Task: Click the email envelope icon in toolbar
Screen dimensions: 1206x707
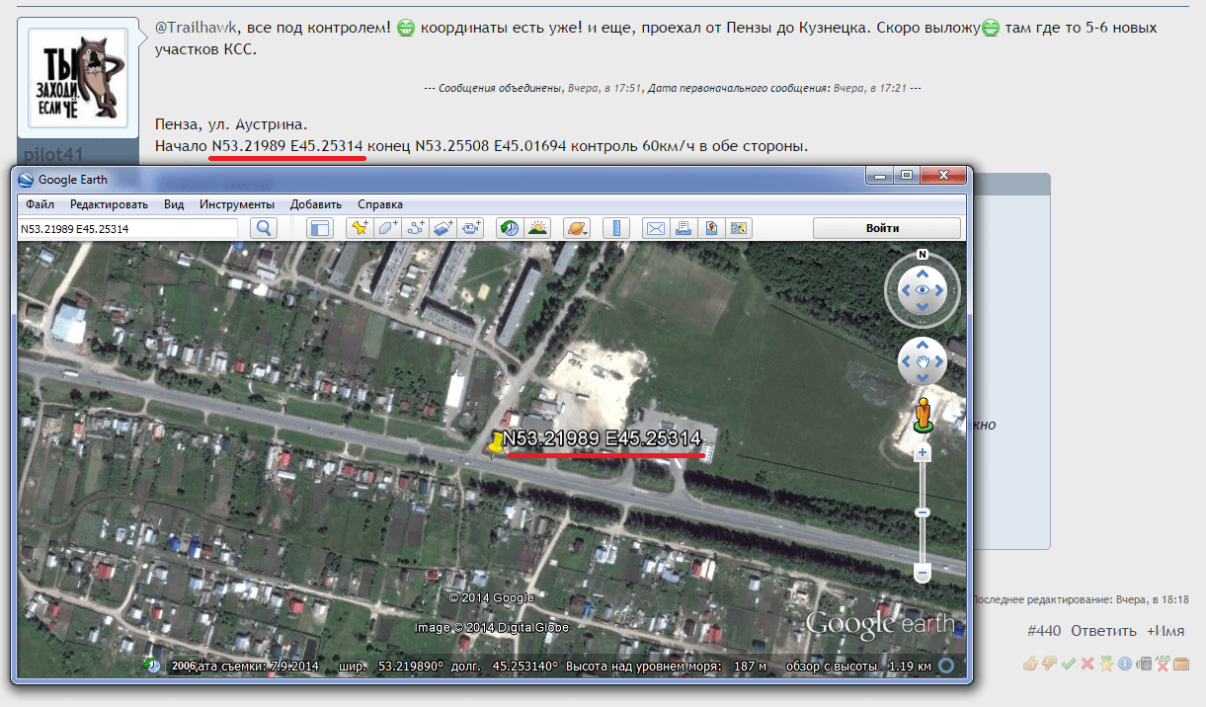Action: click(655, 228)
